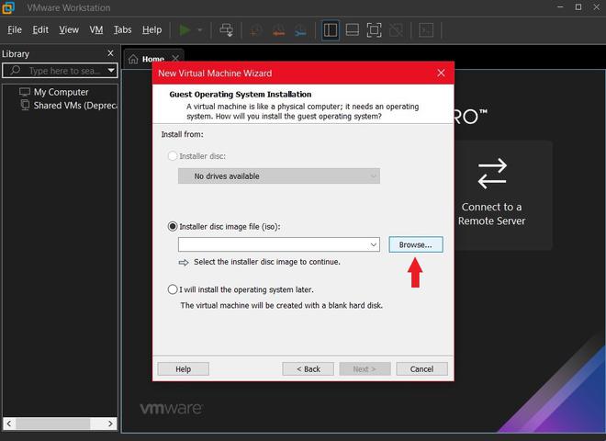Click the VMware Workstation app logo icon
606x441 pixels.
(8, 7)
